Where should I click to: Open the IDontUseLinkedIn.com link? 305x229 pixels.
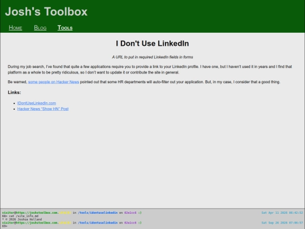pos(37,103)
